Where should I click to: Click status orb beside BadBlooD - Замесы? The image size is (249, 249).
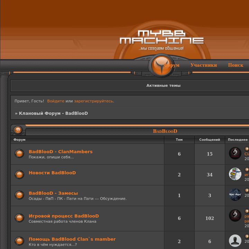point(19,195)
